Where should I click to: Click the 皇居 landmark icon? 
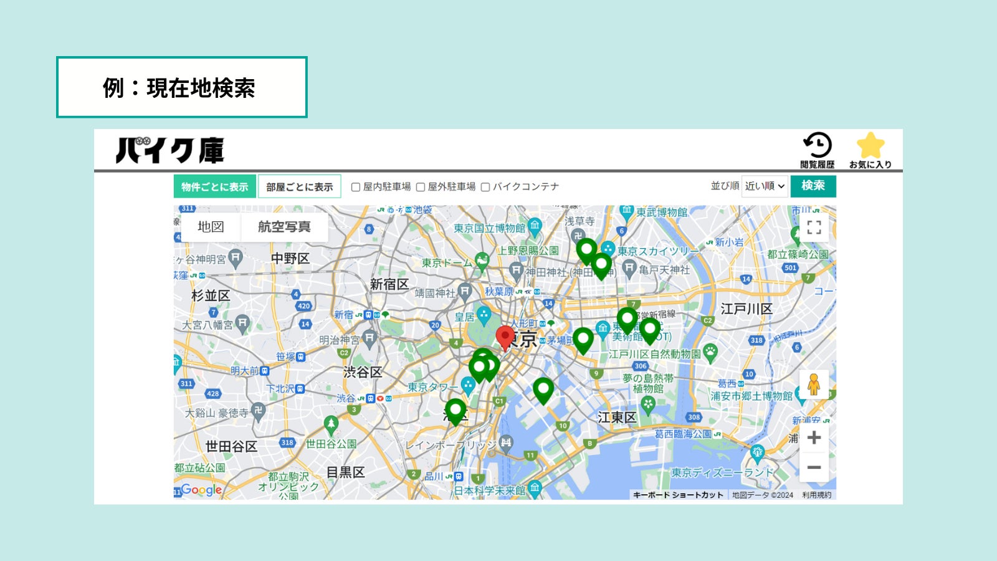click(x=484, y=315)
